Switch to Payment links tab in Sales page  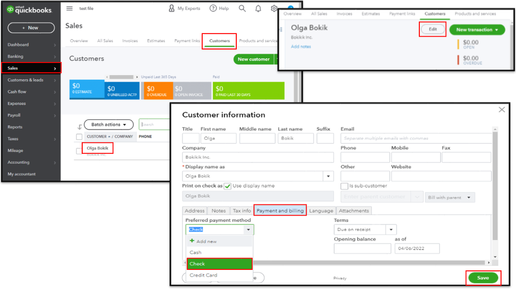tap(187, 41)
